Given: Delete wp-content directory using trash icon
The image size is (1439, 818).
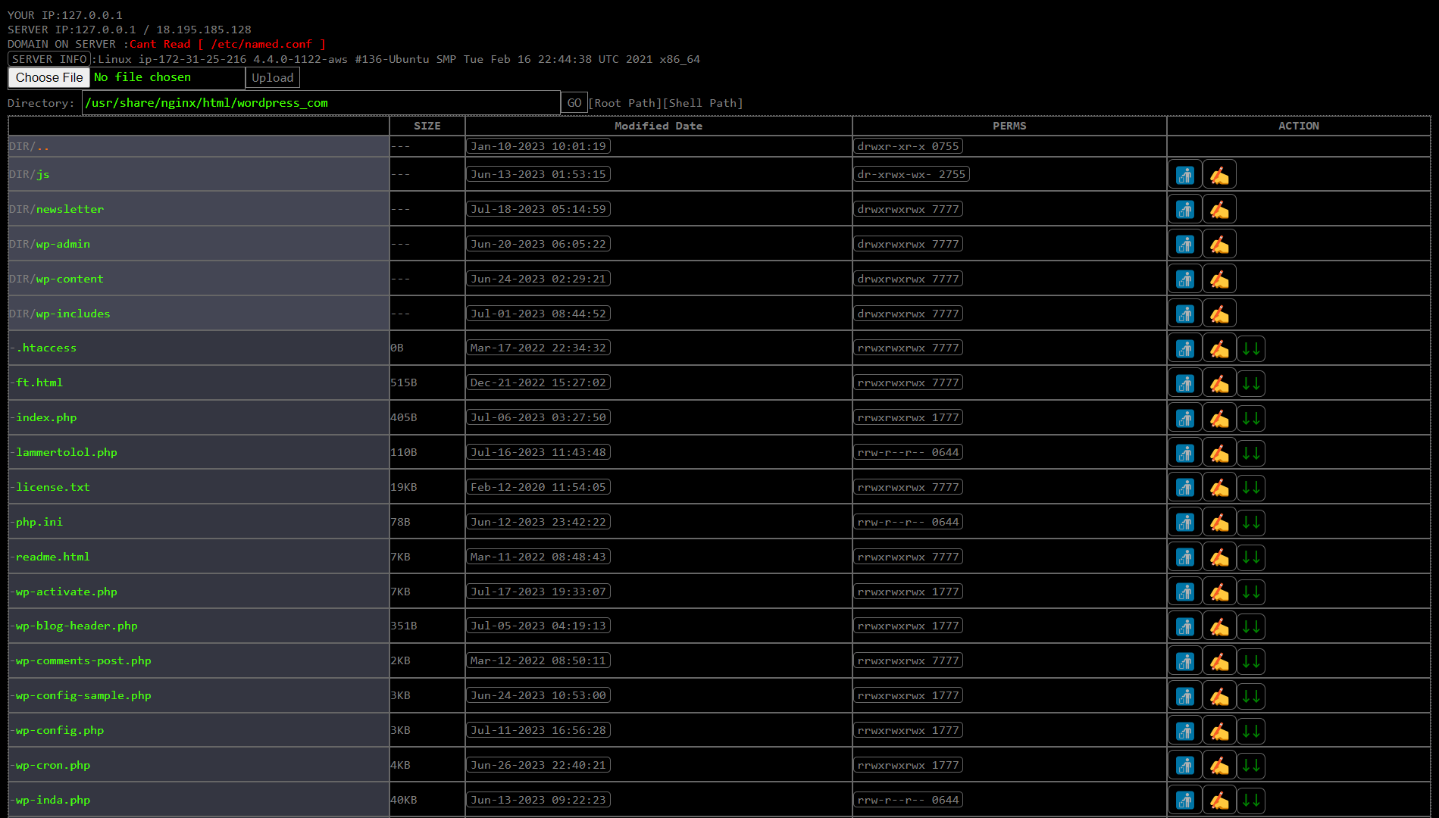Looking at the screenshot, I should [1184, 279].
